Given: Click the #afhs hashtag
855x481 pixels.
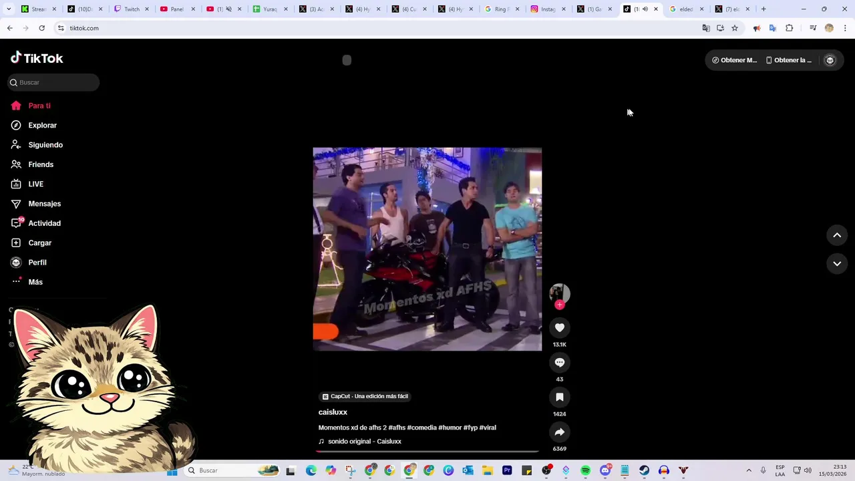Looking at the screenshot, I should [397, 428].
